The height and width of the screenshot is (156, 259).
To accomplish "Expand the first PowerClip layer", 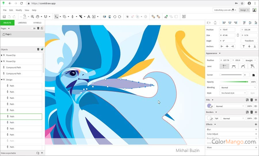I will (2, 55).
